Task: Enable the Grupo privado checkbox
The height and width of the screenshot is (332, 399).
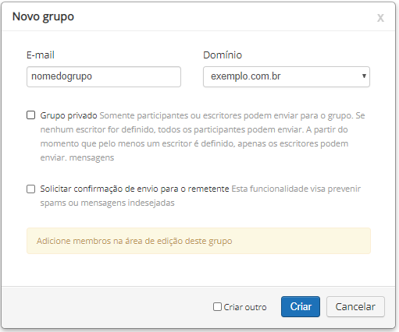Action: click(31, 115)
